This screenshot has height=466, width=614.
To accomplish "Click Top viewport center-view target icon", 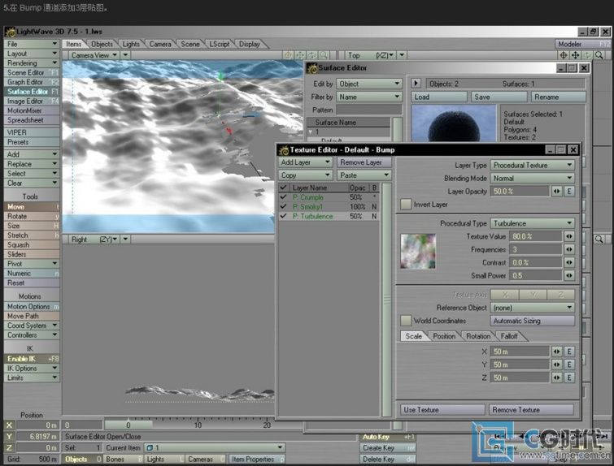I will [564, 55].
